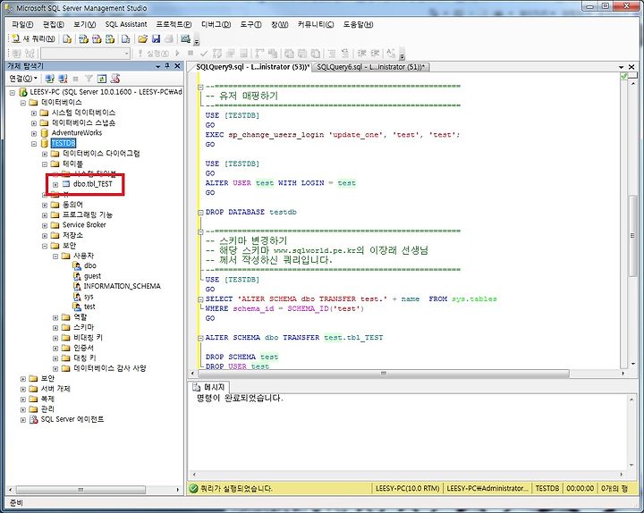The height and width of the screenshot is (513, 644).
Task: Open the 연결 (Connect) dropdown
Action: coord(23,79)
